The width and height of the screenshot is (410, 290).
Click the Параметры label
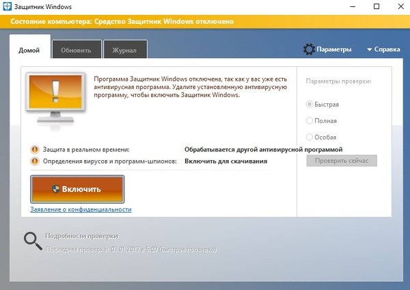(x=334, y=49)
